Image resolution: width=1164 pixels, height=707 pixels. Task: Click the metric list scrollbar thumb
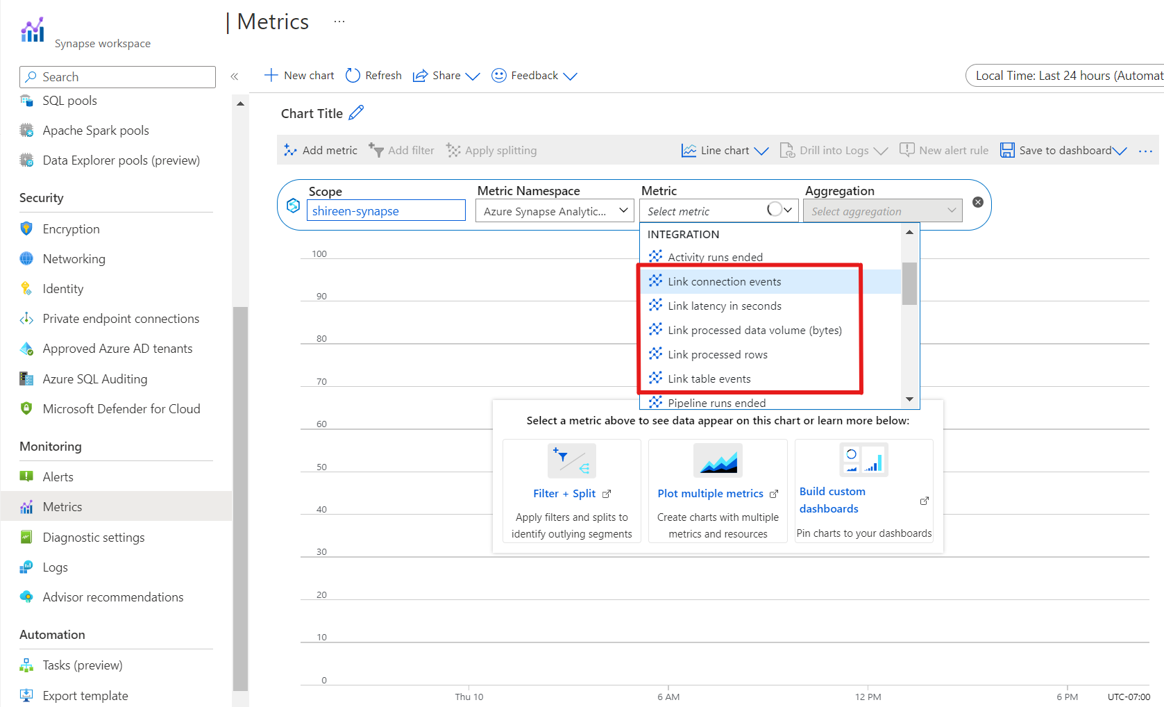909,283
